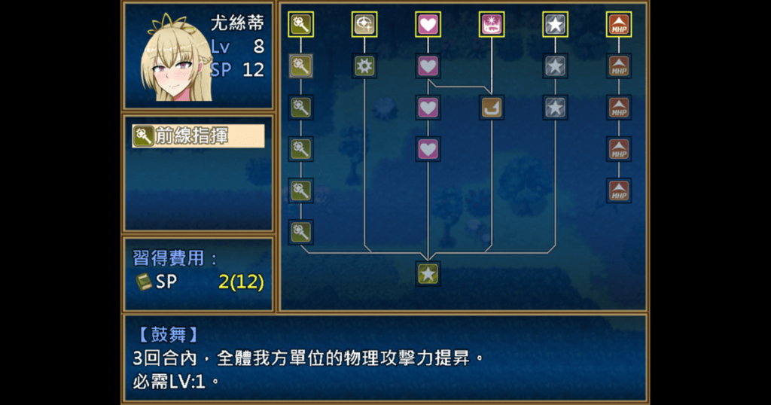
Task: Select the top wand skill node in first column
Action: point(300,24)
